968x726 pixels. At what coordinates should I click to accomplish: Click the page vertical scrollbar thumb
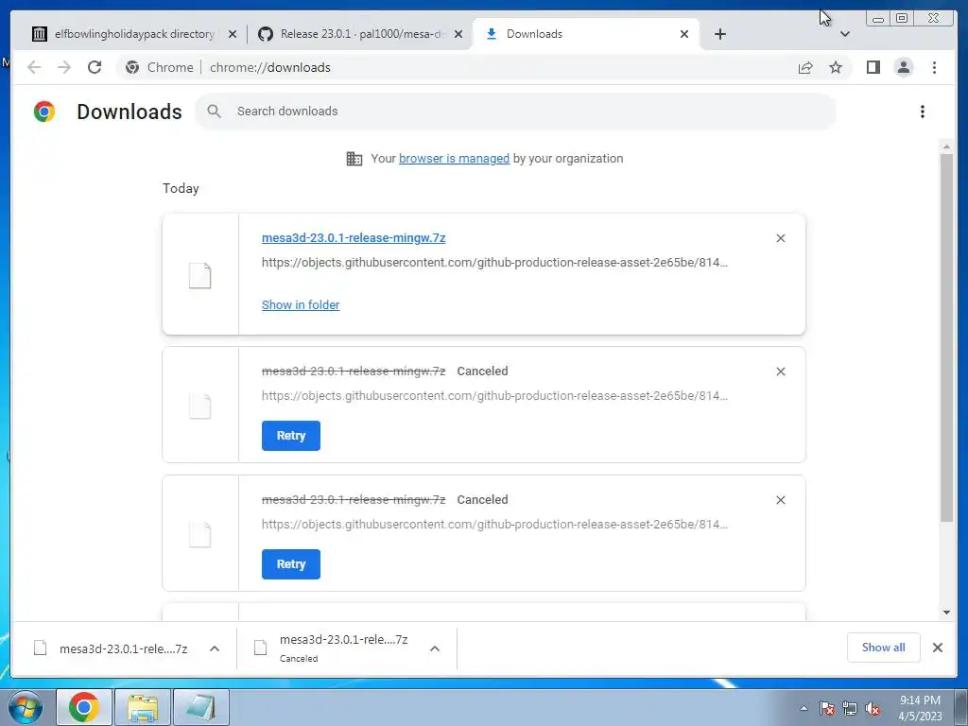(x=946, y=338)
